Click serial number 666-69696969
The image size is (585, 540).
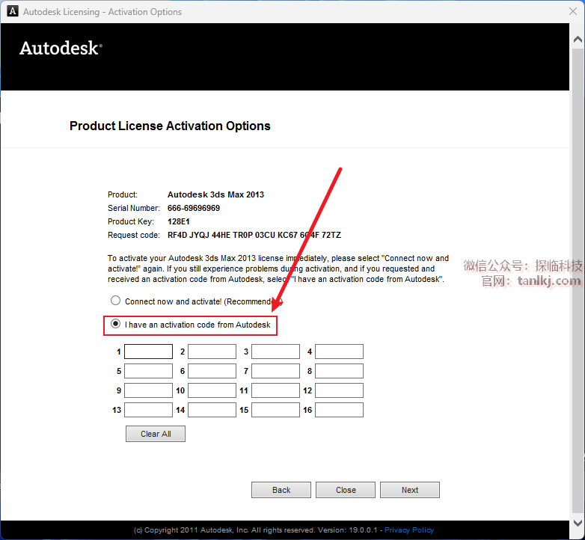tap(194, 208)
